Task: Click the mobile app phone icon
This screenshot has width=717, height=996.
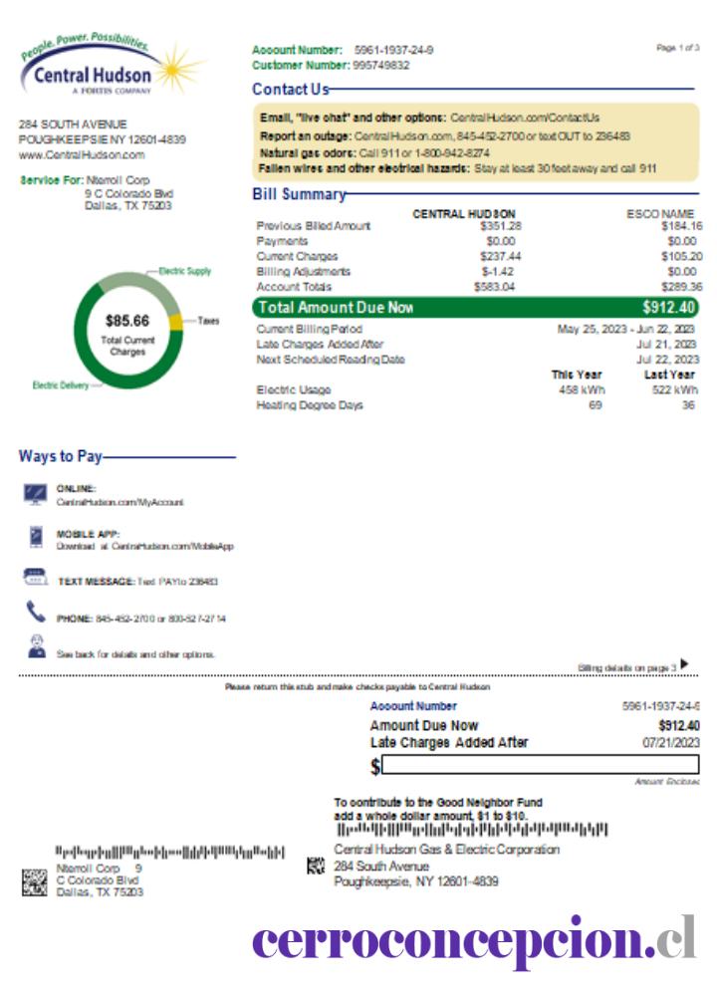Action: [36, 537]
